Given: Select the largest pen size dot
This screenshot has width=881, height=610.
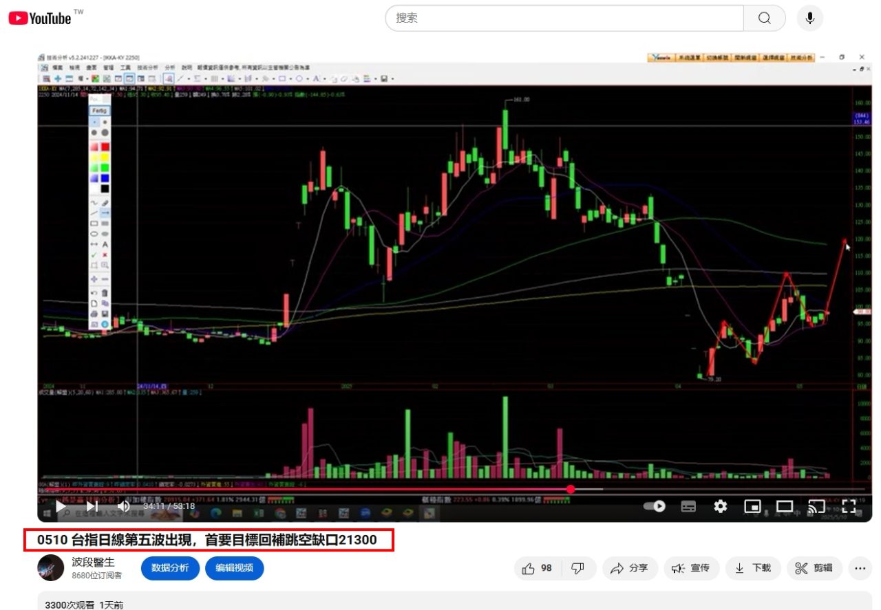Looking at the screenshot, I should coord(105,132).
